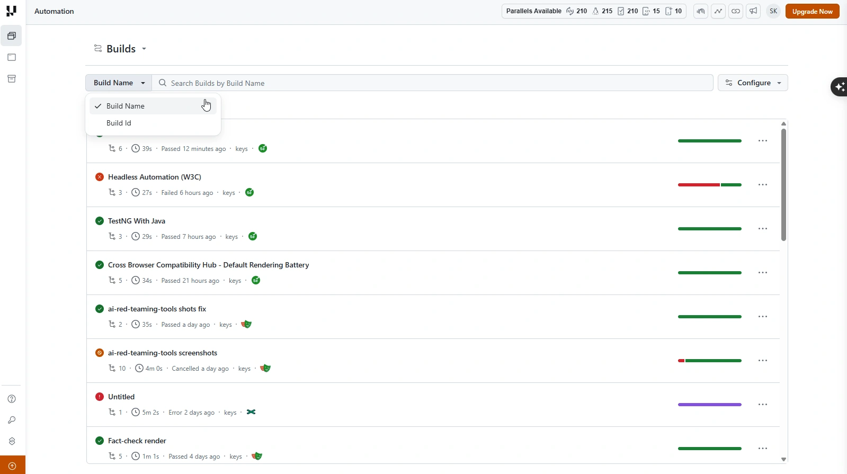Click Upgrade Now button
Screen dimensions: 847x474
pos(812,11)
